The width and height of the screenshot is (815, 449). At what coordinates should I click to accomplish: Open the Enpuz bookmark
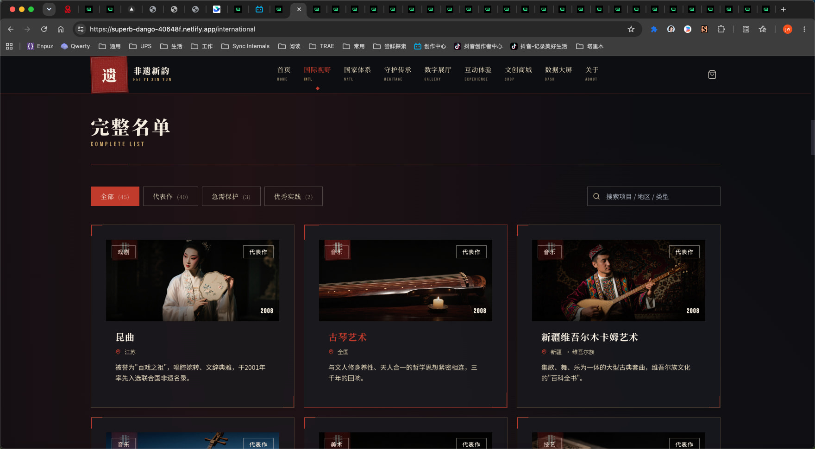tap(40, 46)
